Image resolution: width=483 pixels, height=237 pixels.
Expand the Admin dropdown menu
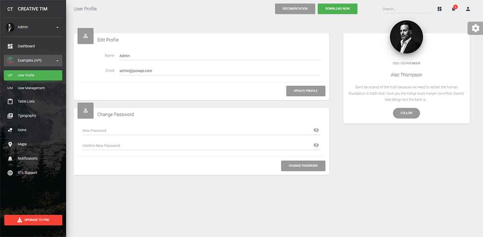(x=33, y=27)
